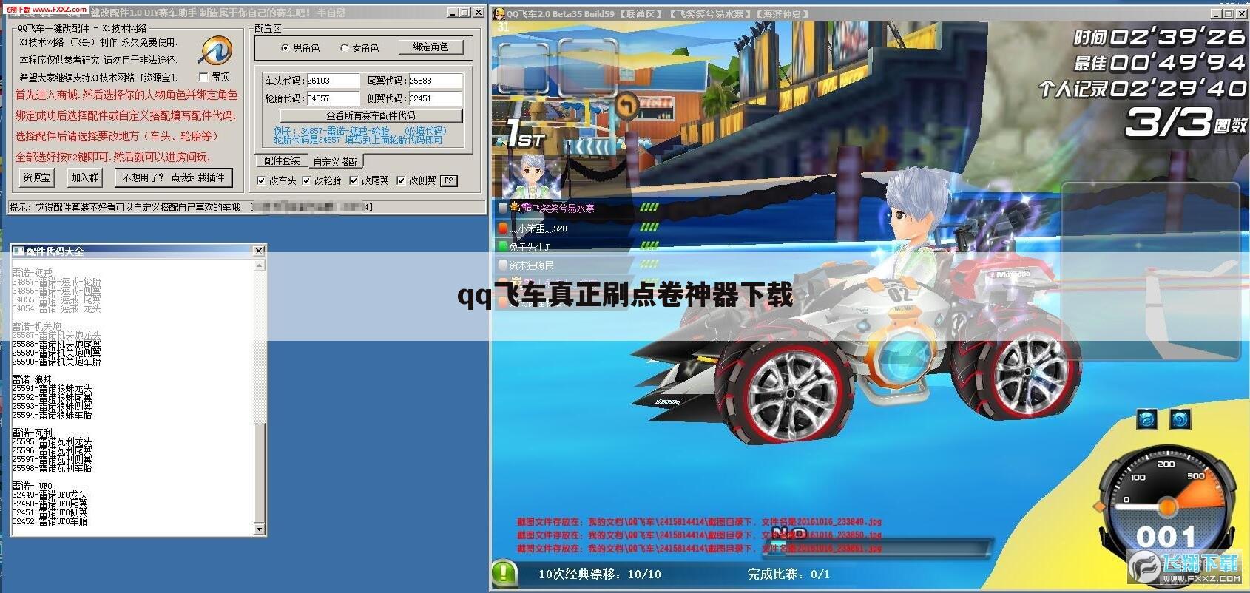The width and height of the screenshot is (1250, 593).
Task: Click the heading 雷诺-瓦利
Action: [32, 433]
